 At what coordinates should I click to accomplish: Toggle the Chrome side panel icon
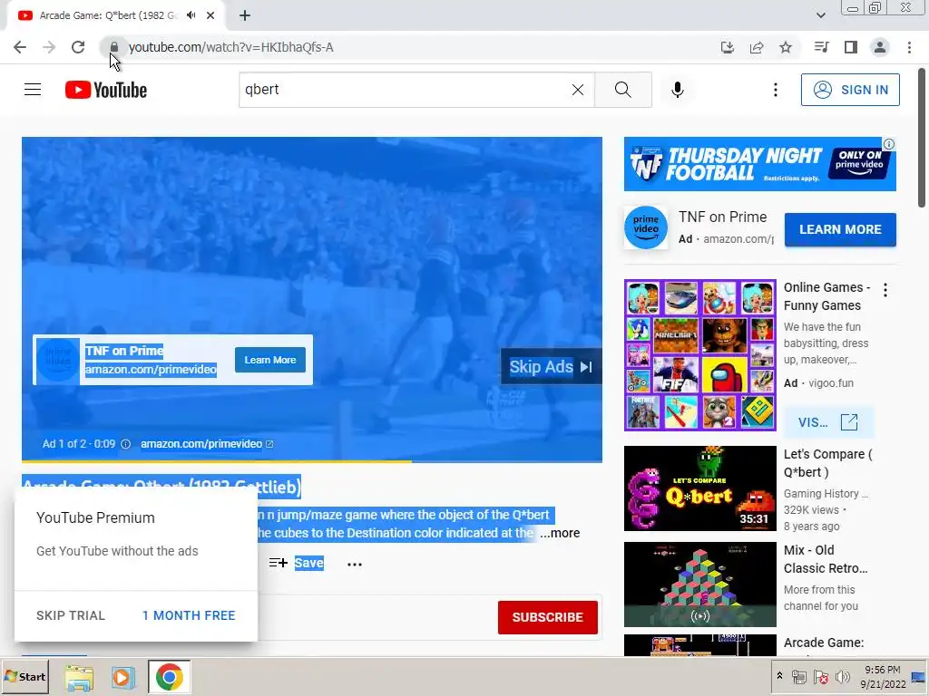[x=851, y=47]
